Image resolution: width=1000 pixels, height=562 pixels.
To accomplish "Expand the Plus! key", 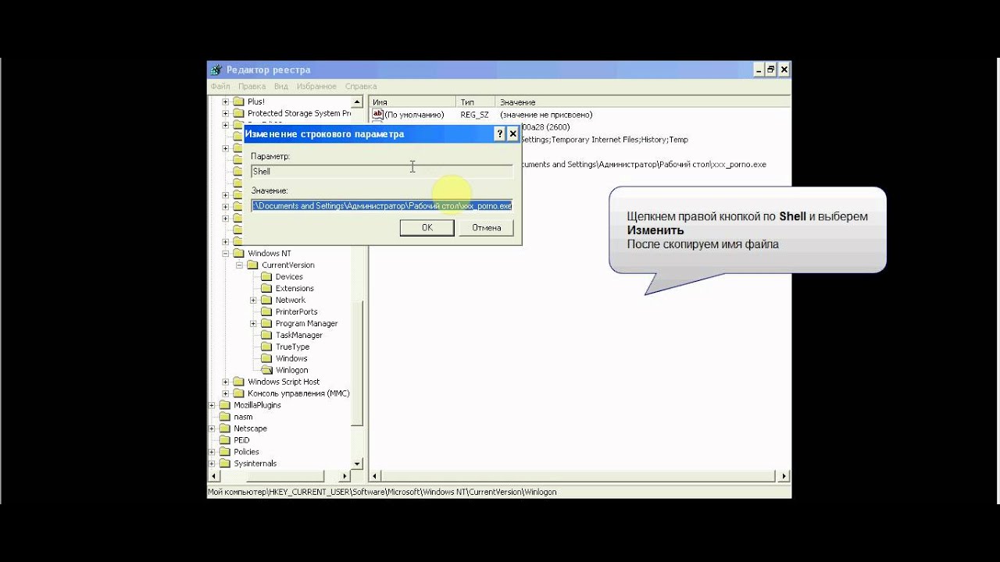I will point(226,101).
